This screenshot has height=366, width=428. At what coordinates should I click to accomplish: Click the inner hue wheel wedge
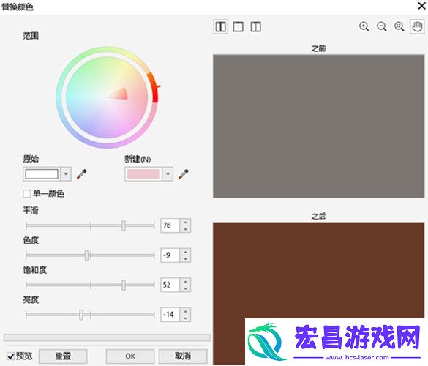point(119,94)
